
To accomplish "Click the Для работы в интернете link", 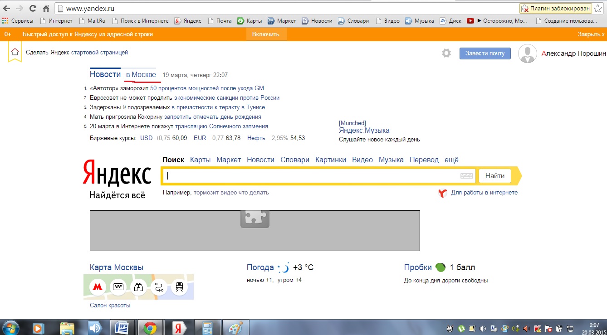I will (485, 192).
